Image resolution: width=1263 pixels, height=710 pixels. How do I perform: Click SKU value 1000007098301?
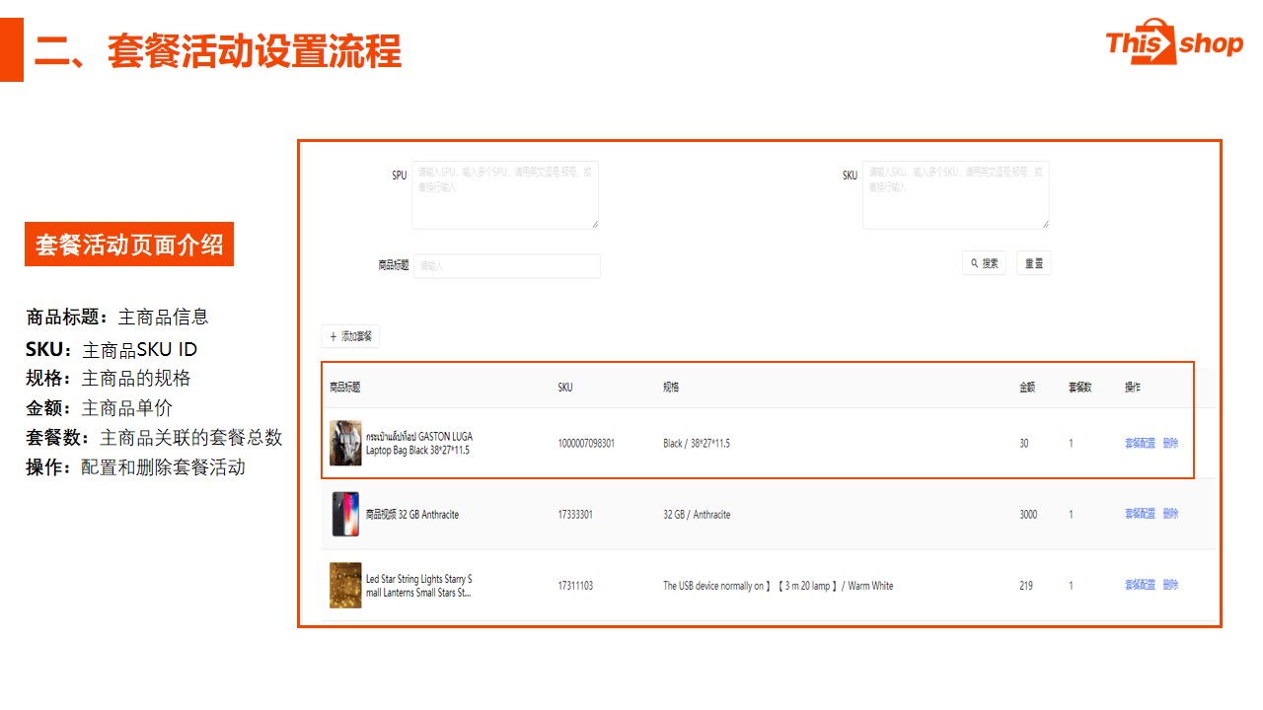coord(586,444)
